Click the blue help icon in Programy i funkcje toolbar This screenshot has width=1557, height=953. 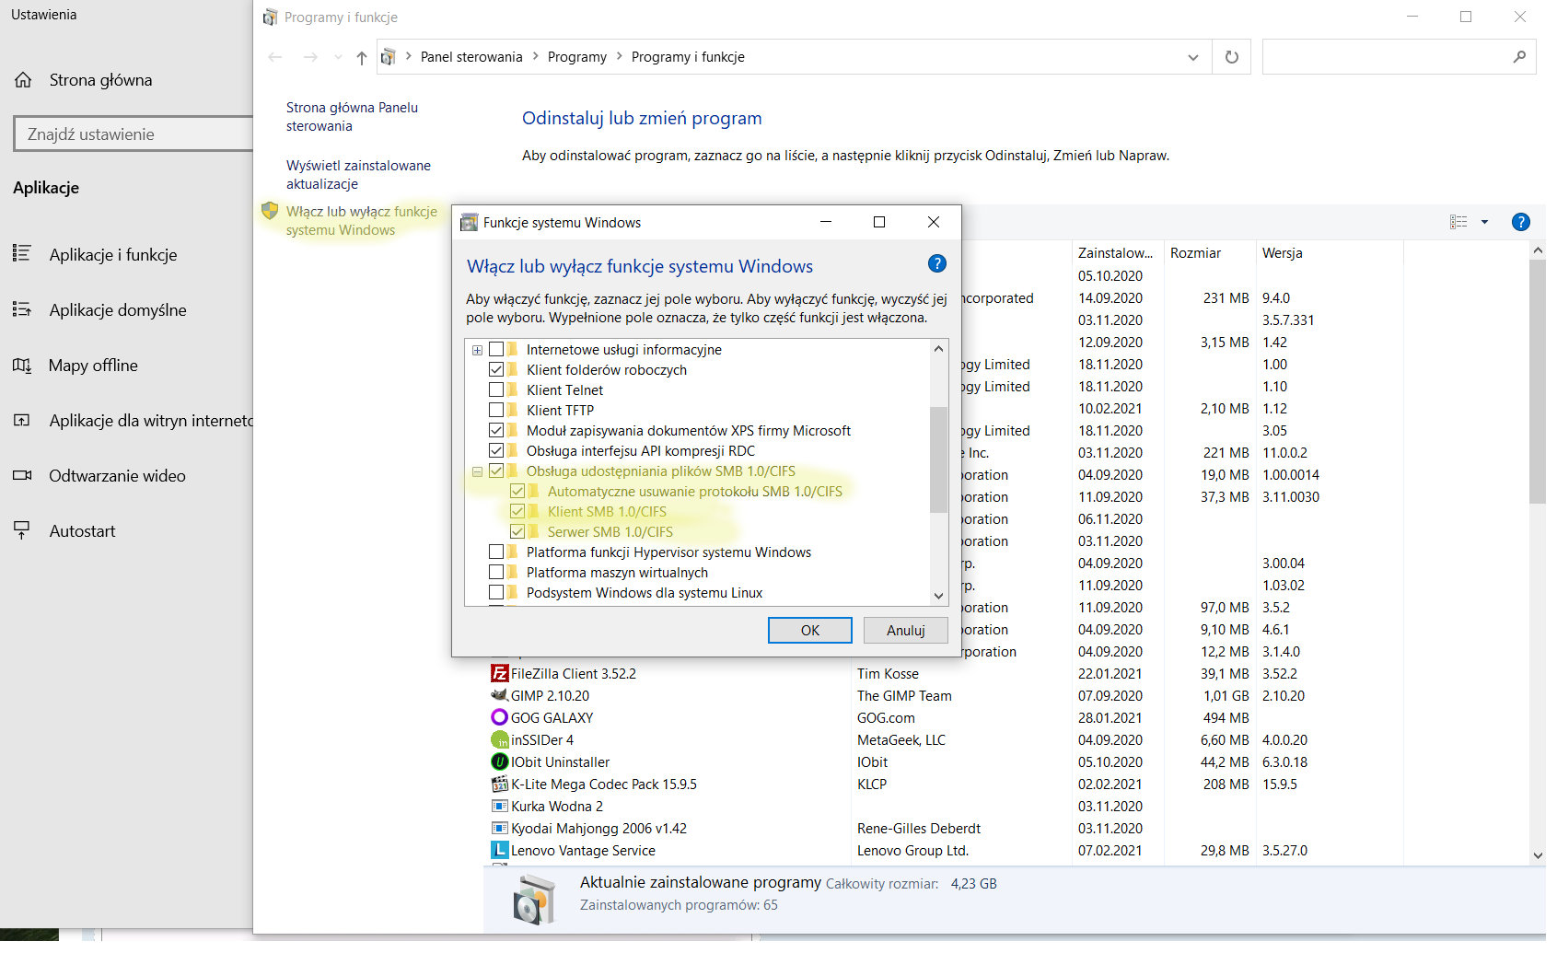pos(1521,222)
